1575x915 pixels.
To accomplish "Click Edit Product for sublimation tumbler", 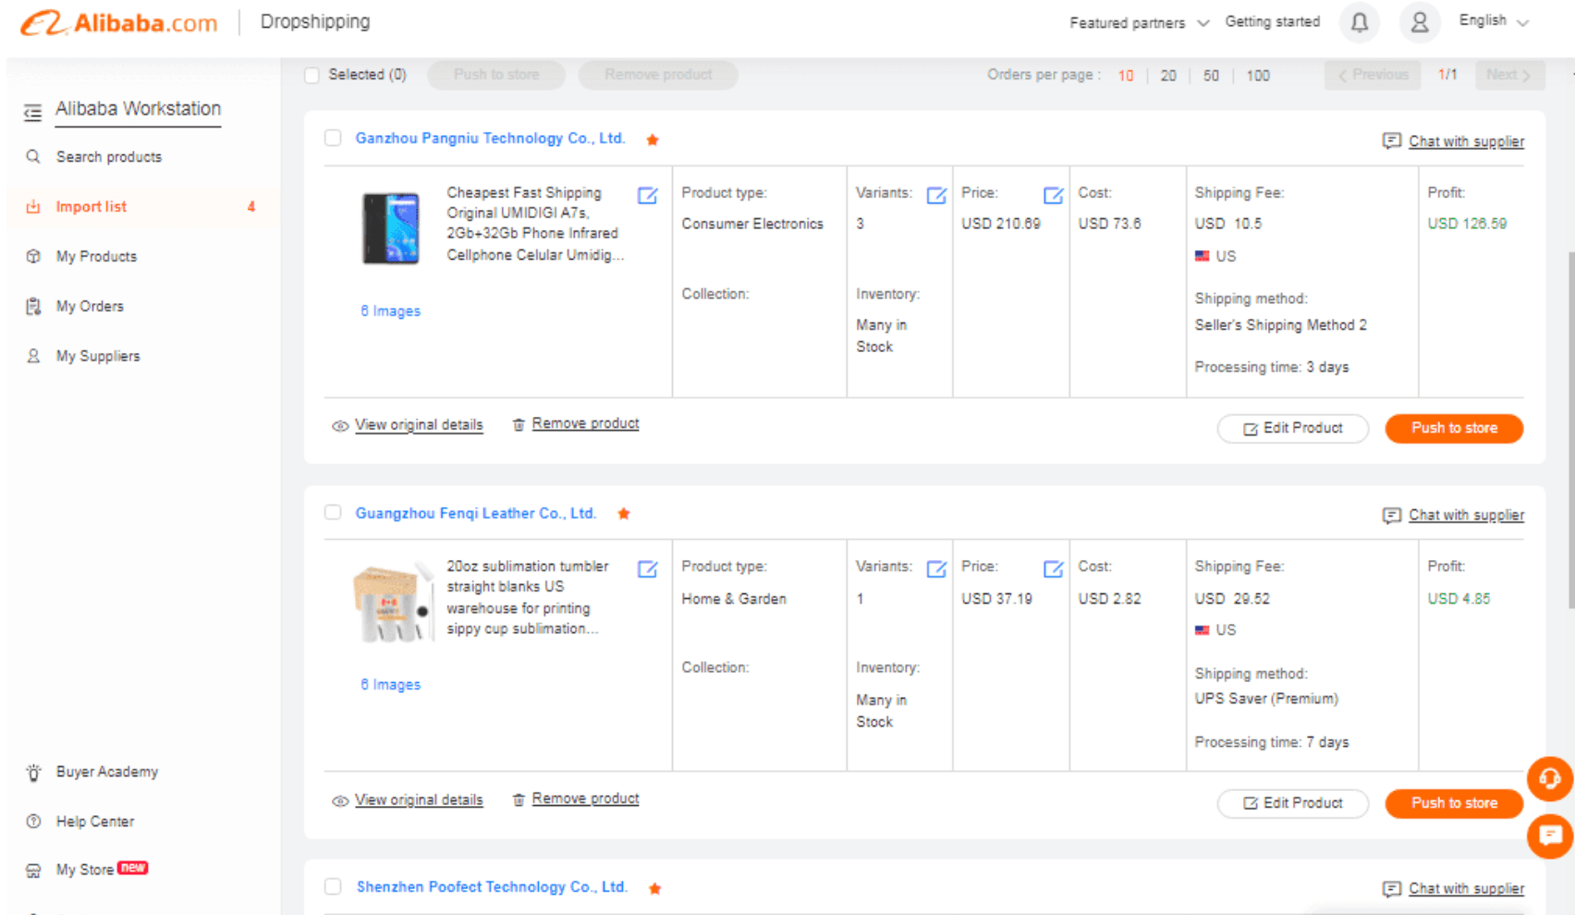I will click(1293, 803).
